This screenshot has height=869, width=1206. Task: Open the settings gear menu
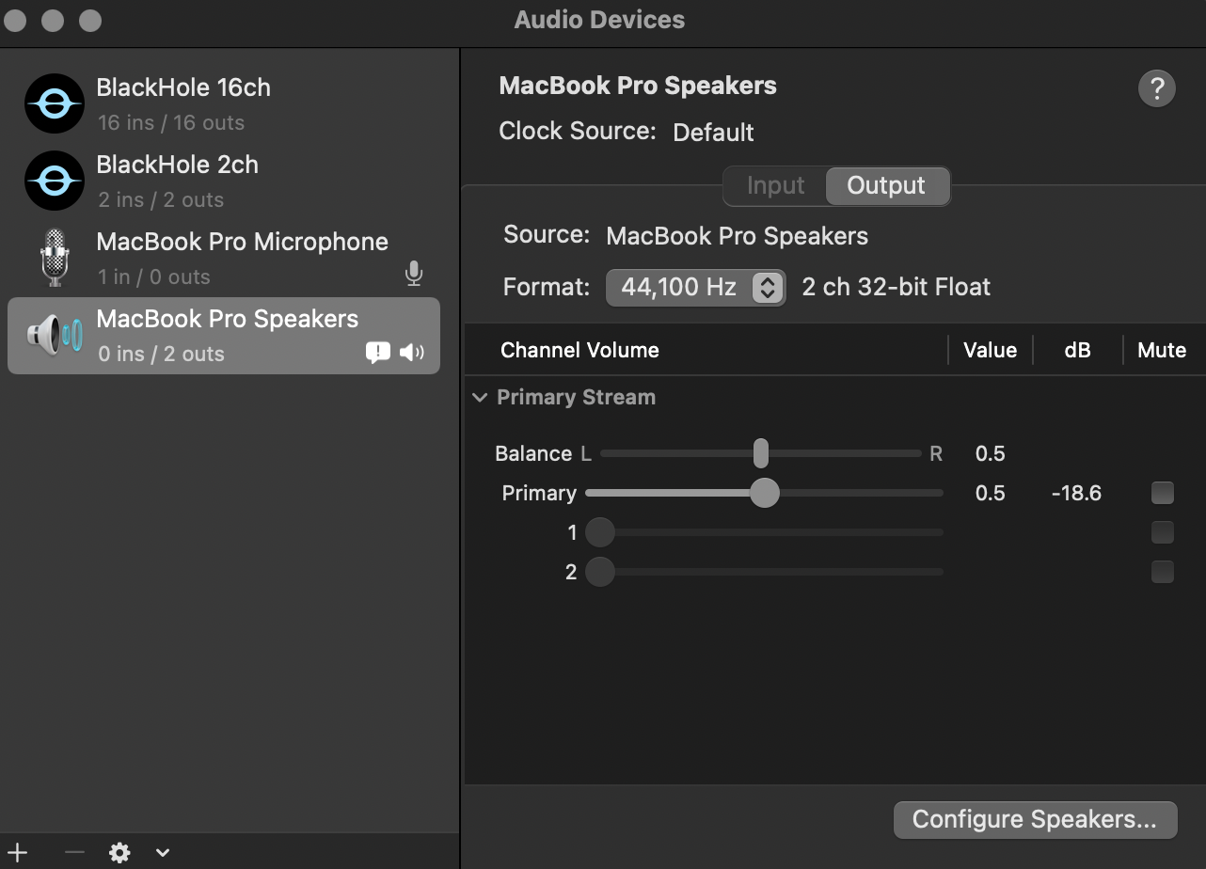click(119, 853)
